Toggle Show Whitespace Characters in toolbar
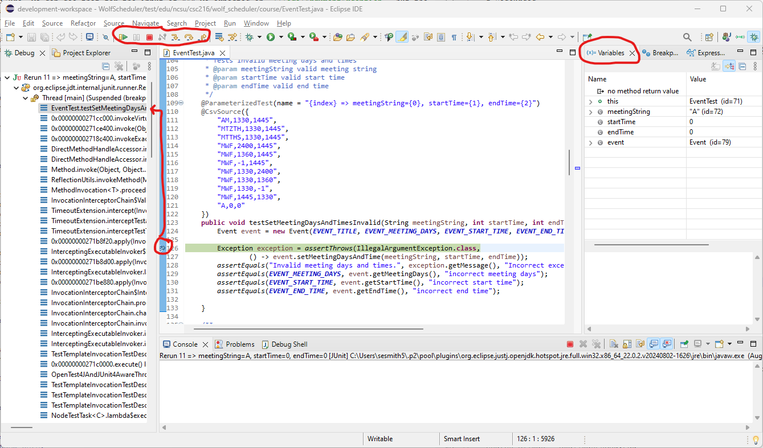This screenshot has width=763, height=448. point(454,36)
